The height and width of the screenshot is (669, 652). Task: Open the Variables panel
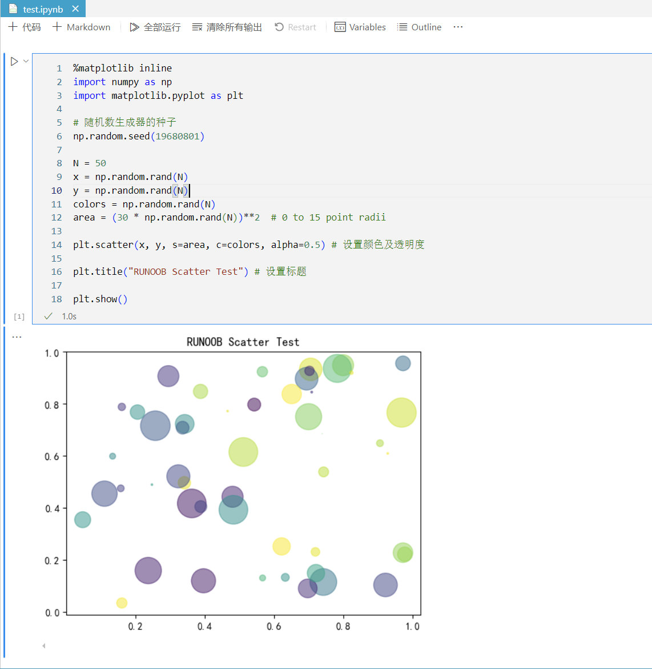tap(360, 27)
